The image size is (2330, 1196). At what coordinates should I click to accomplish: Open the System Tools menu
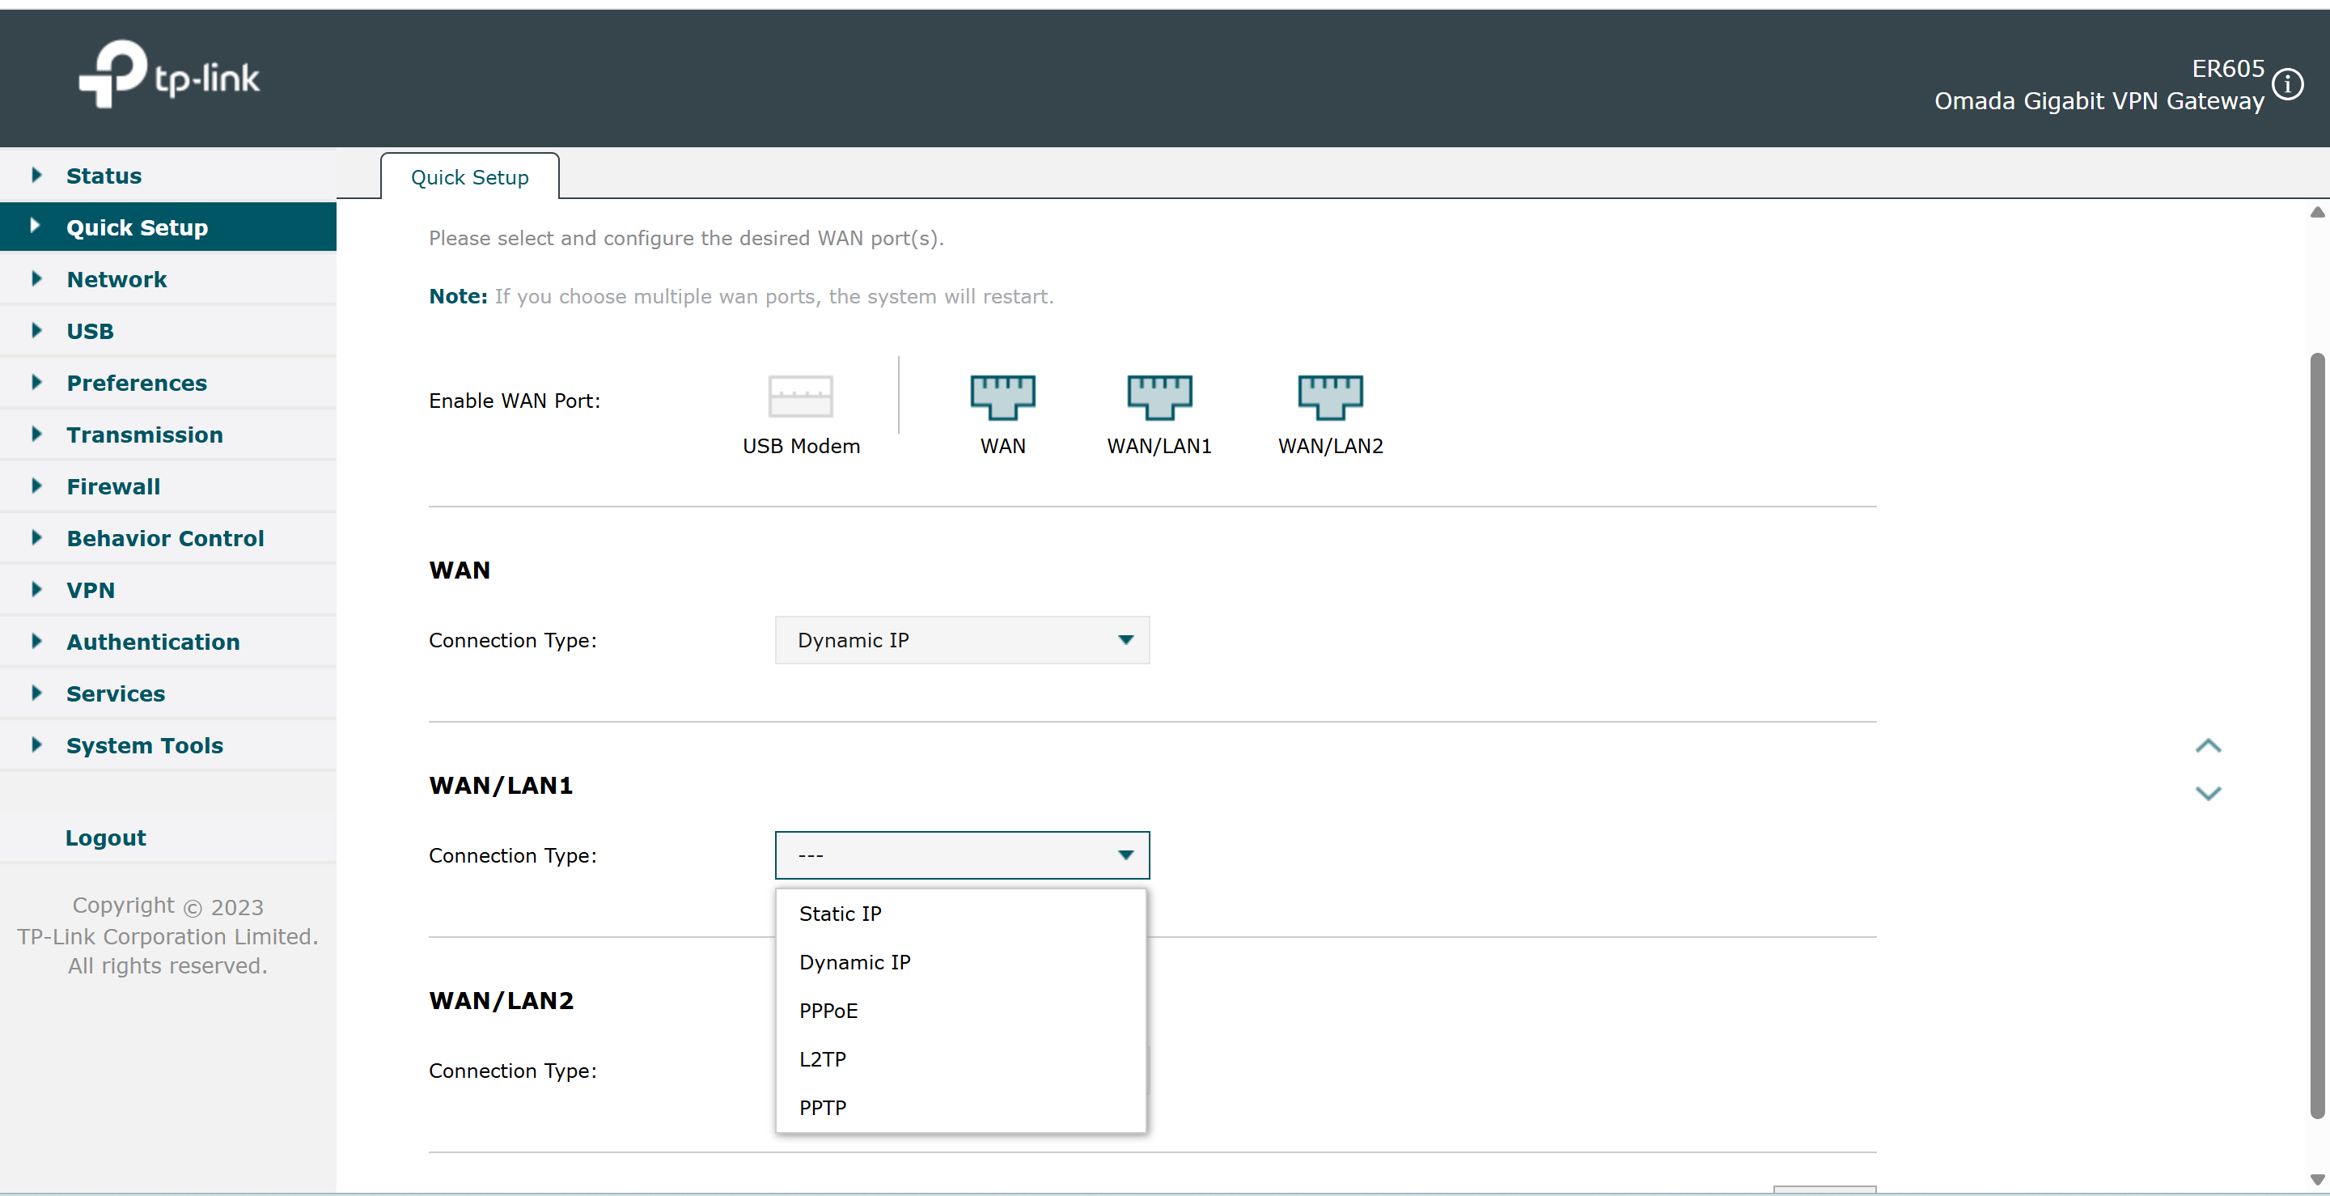168,745
